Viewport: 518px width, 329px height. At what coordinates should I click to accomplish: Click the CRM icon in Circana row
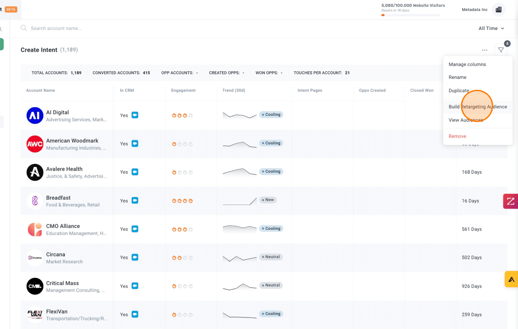(x=135, y=257)
